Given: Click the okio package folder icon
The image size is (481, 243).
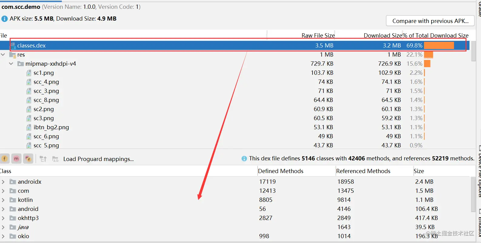Looking at the screenshot, I should 13,236.
